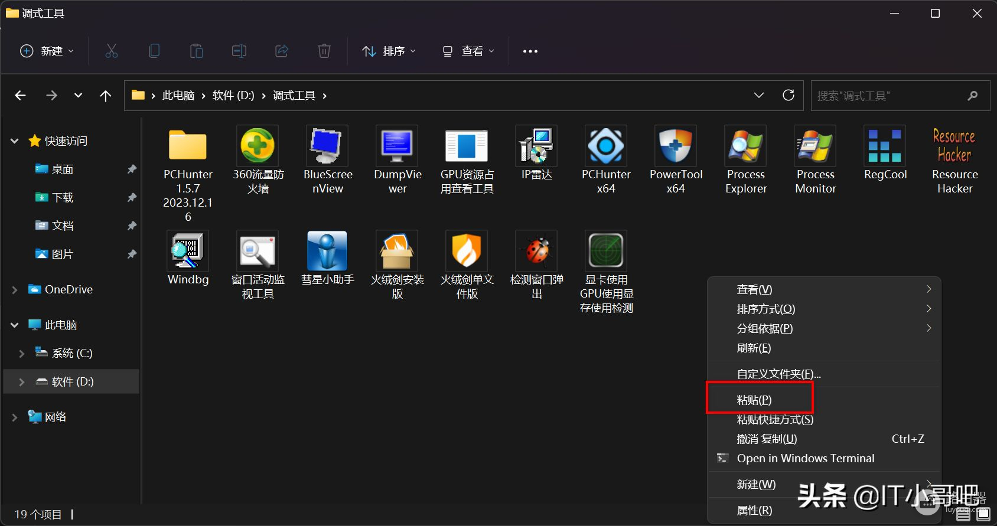Collapse the 快速访问 section
This screenshot has width=997, height=526.
point(15,141)
